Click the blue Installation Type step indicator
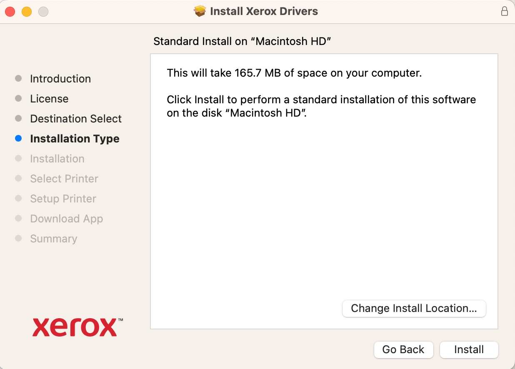Image resolution: width=515 pixels, height=369 pixels. pyautogui.click(x=18, y=138)
